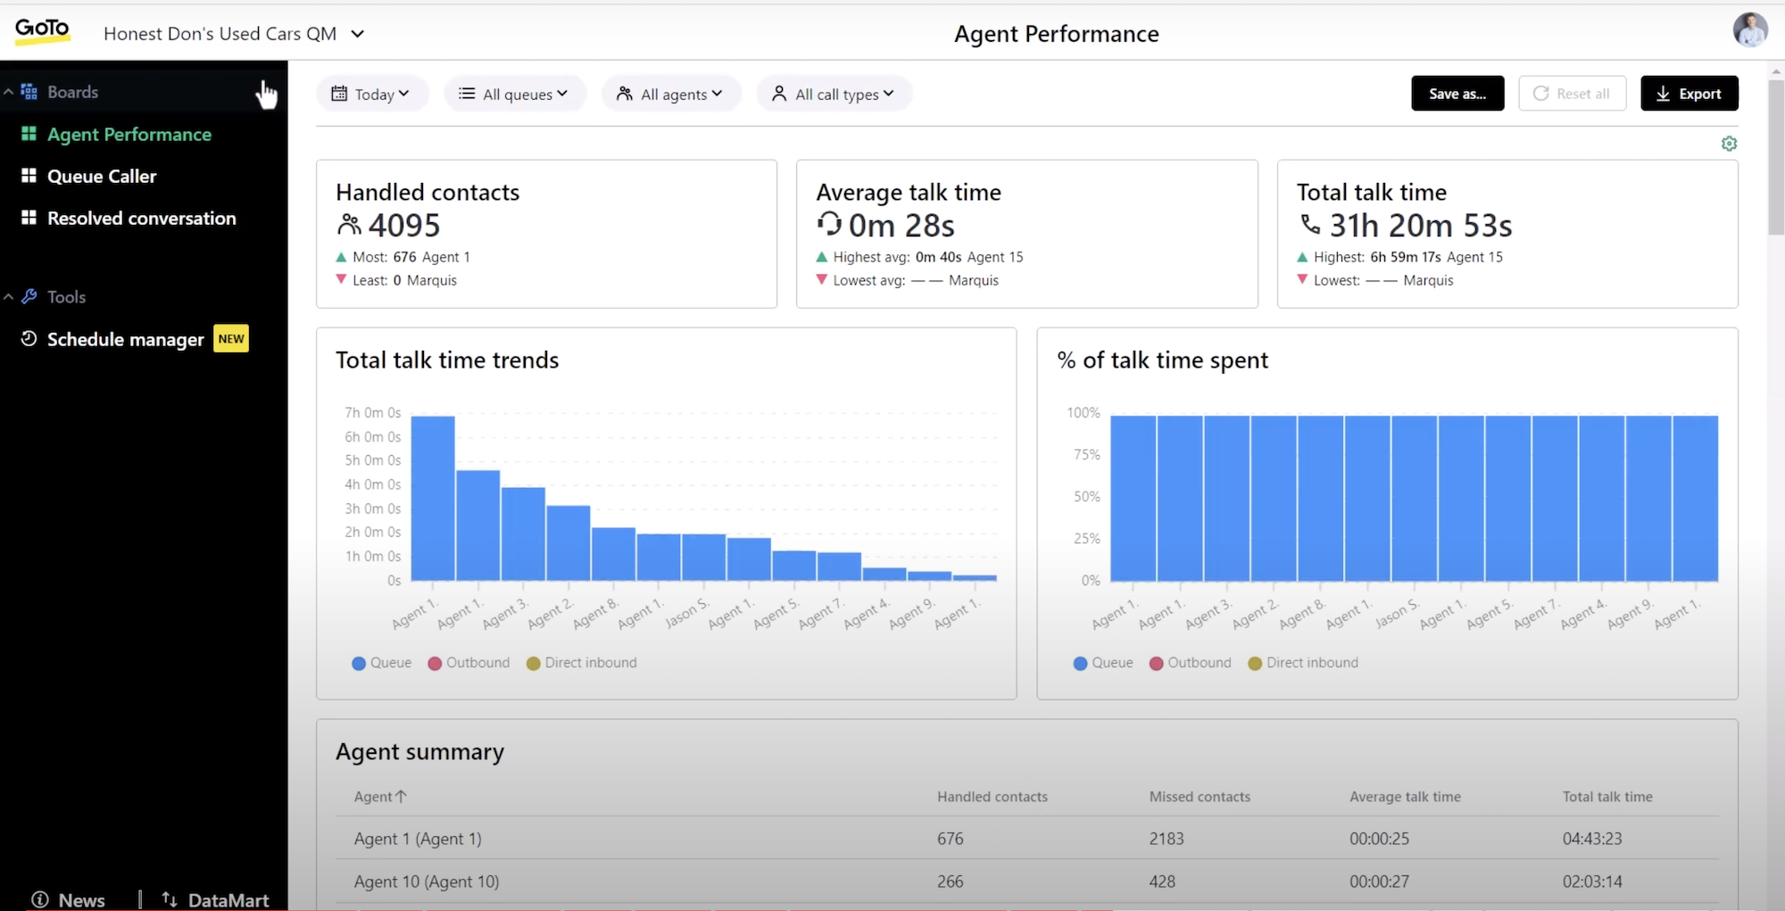The image size is (1785, 911).
Task: Click the 02:03:14 total talk time cell
Action: (1592, 881)
